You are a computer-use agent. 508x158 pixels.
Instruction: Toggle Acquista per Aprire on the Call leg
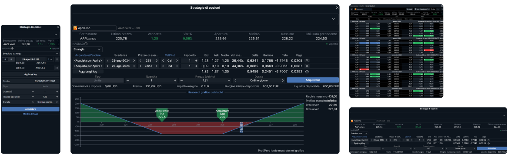pos(88,60)
